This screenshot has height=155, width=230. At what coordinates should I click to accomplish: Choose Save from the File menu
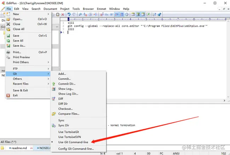(28, 36)
